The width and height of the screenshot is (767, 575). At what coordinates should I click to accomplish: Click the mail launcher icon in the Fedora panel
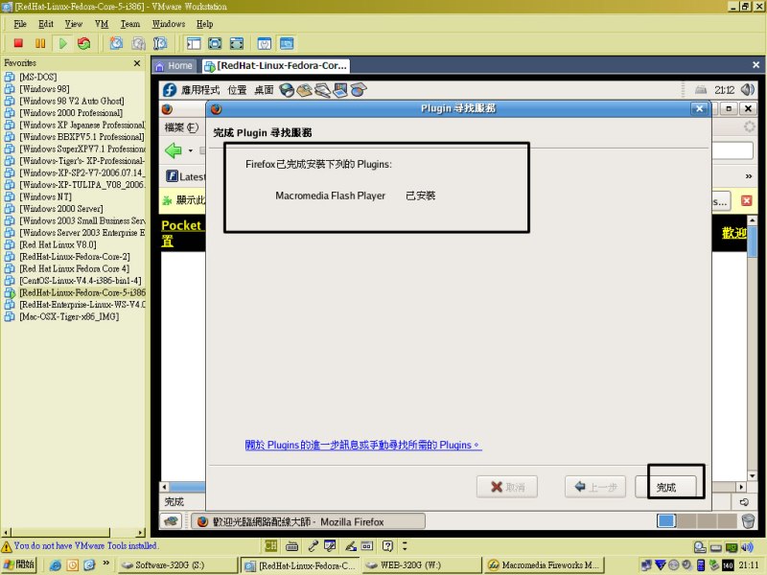pos(304,90)
